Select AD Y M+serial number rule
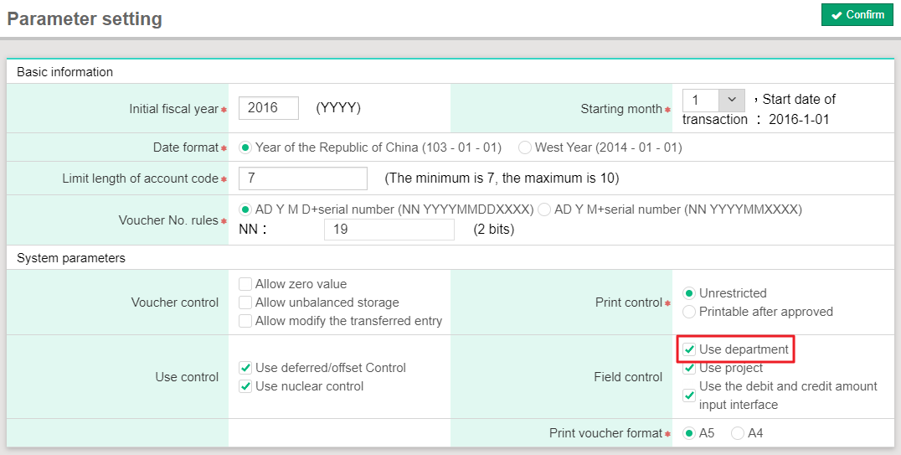Image resolution: width=901 pixels, height=455 pixels. (x=544, y=209)
